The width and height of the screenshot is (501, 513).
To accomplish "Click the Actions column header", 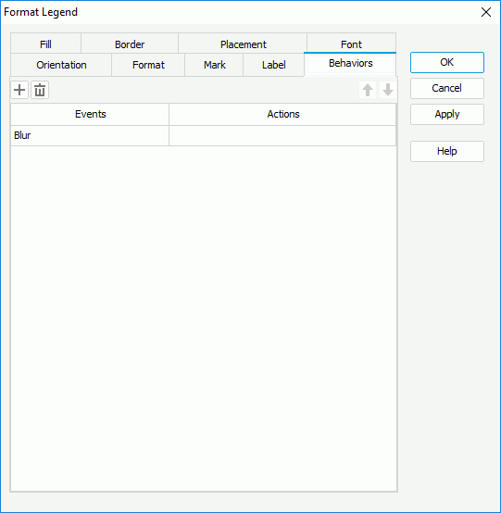I will tap(282, 114).
